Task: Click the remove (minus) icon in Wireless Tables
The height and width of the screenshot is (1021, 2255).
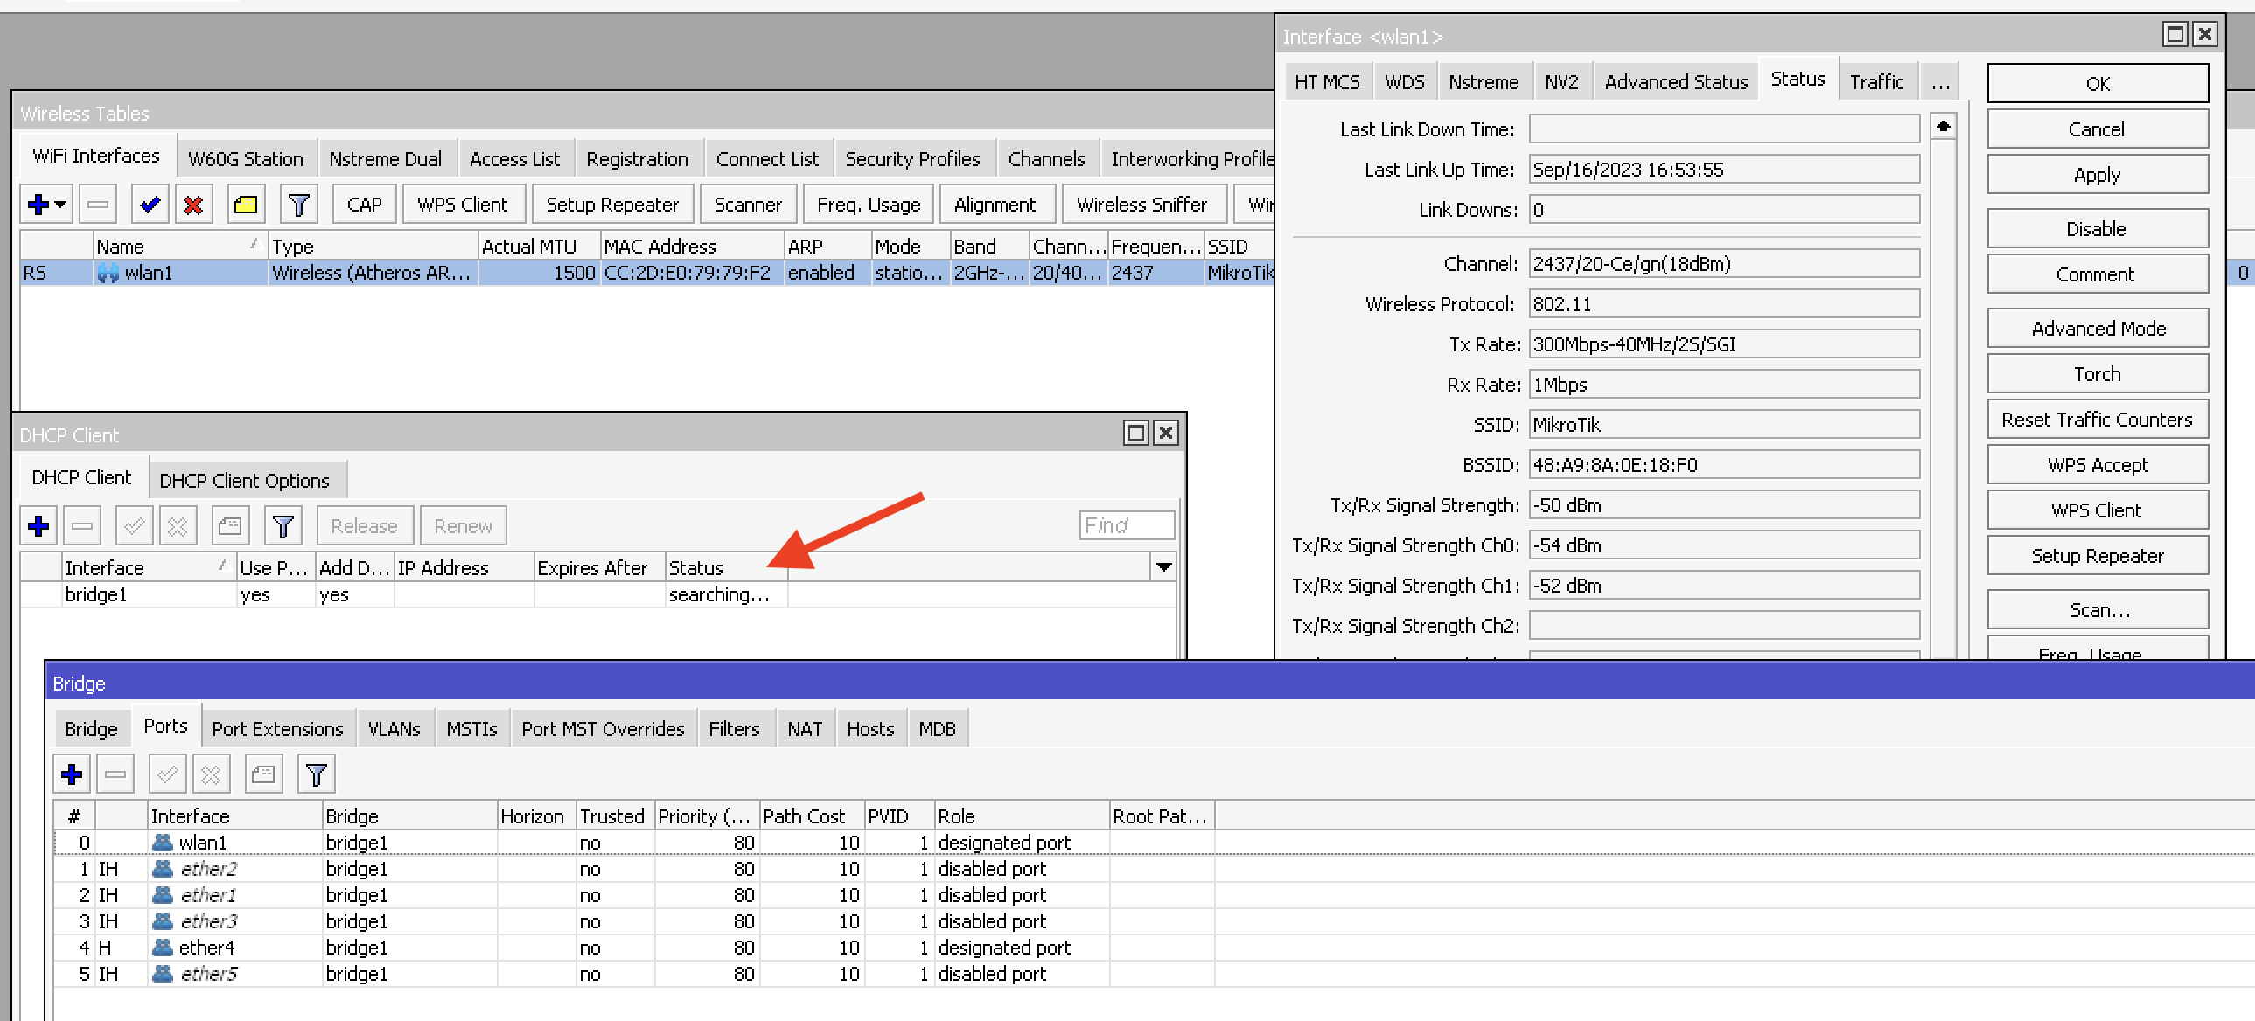Action: tap(98, 205)
